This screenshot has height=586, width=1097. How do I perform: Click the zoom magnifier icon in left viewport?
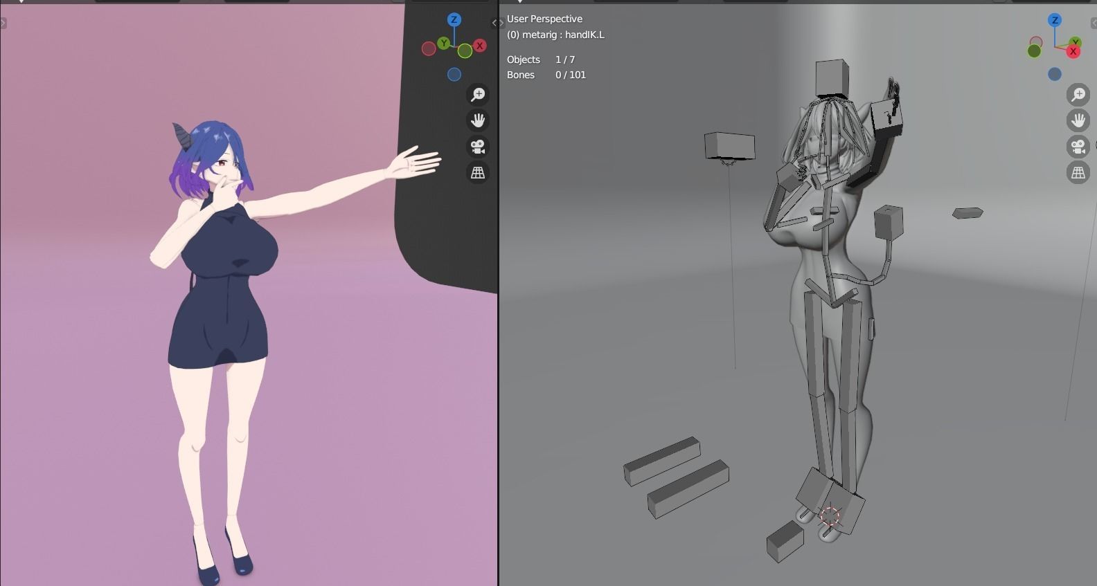click(478, 94)
